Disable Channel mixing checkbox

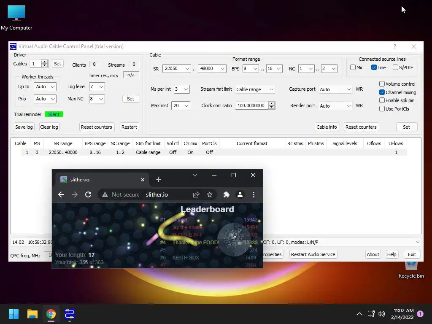point(382,92)
